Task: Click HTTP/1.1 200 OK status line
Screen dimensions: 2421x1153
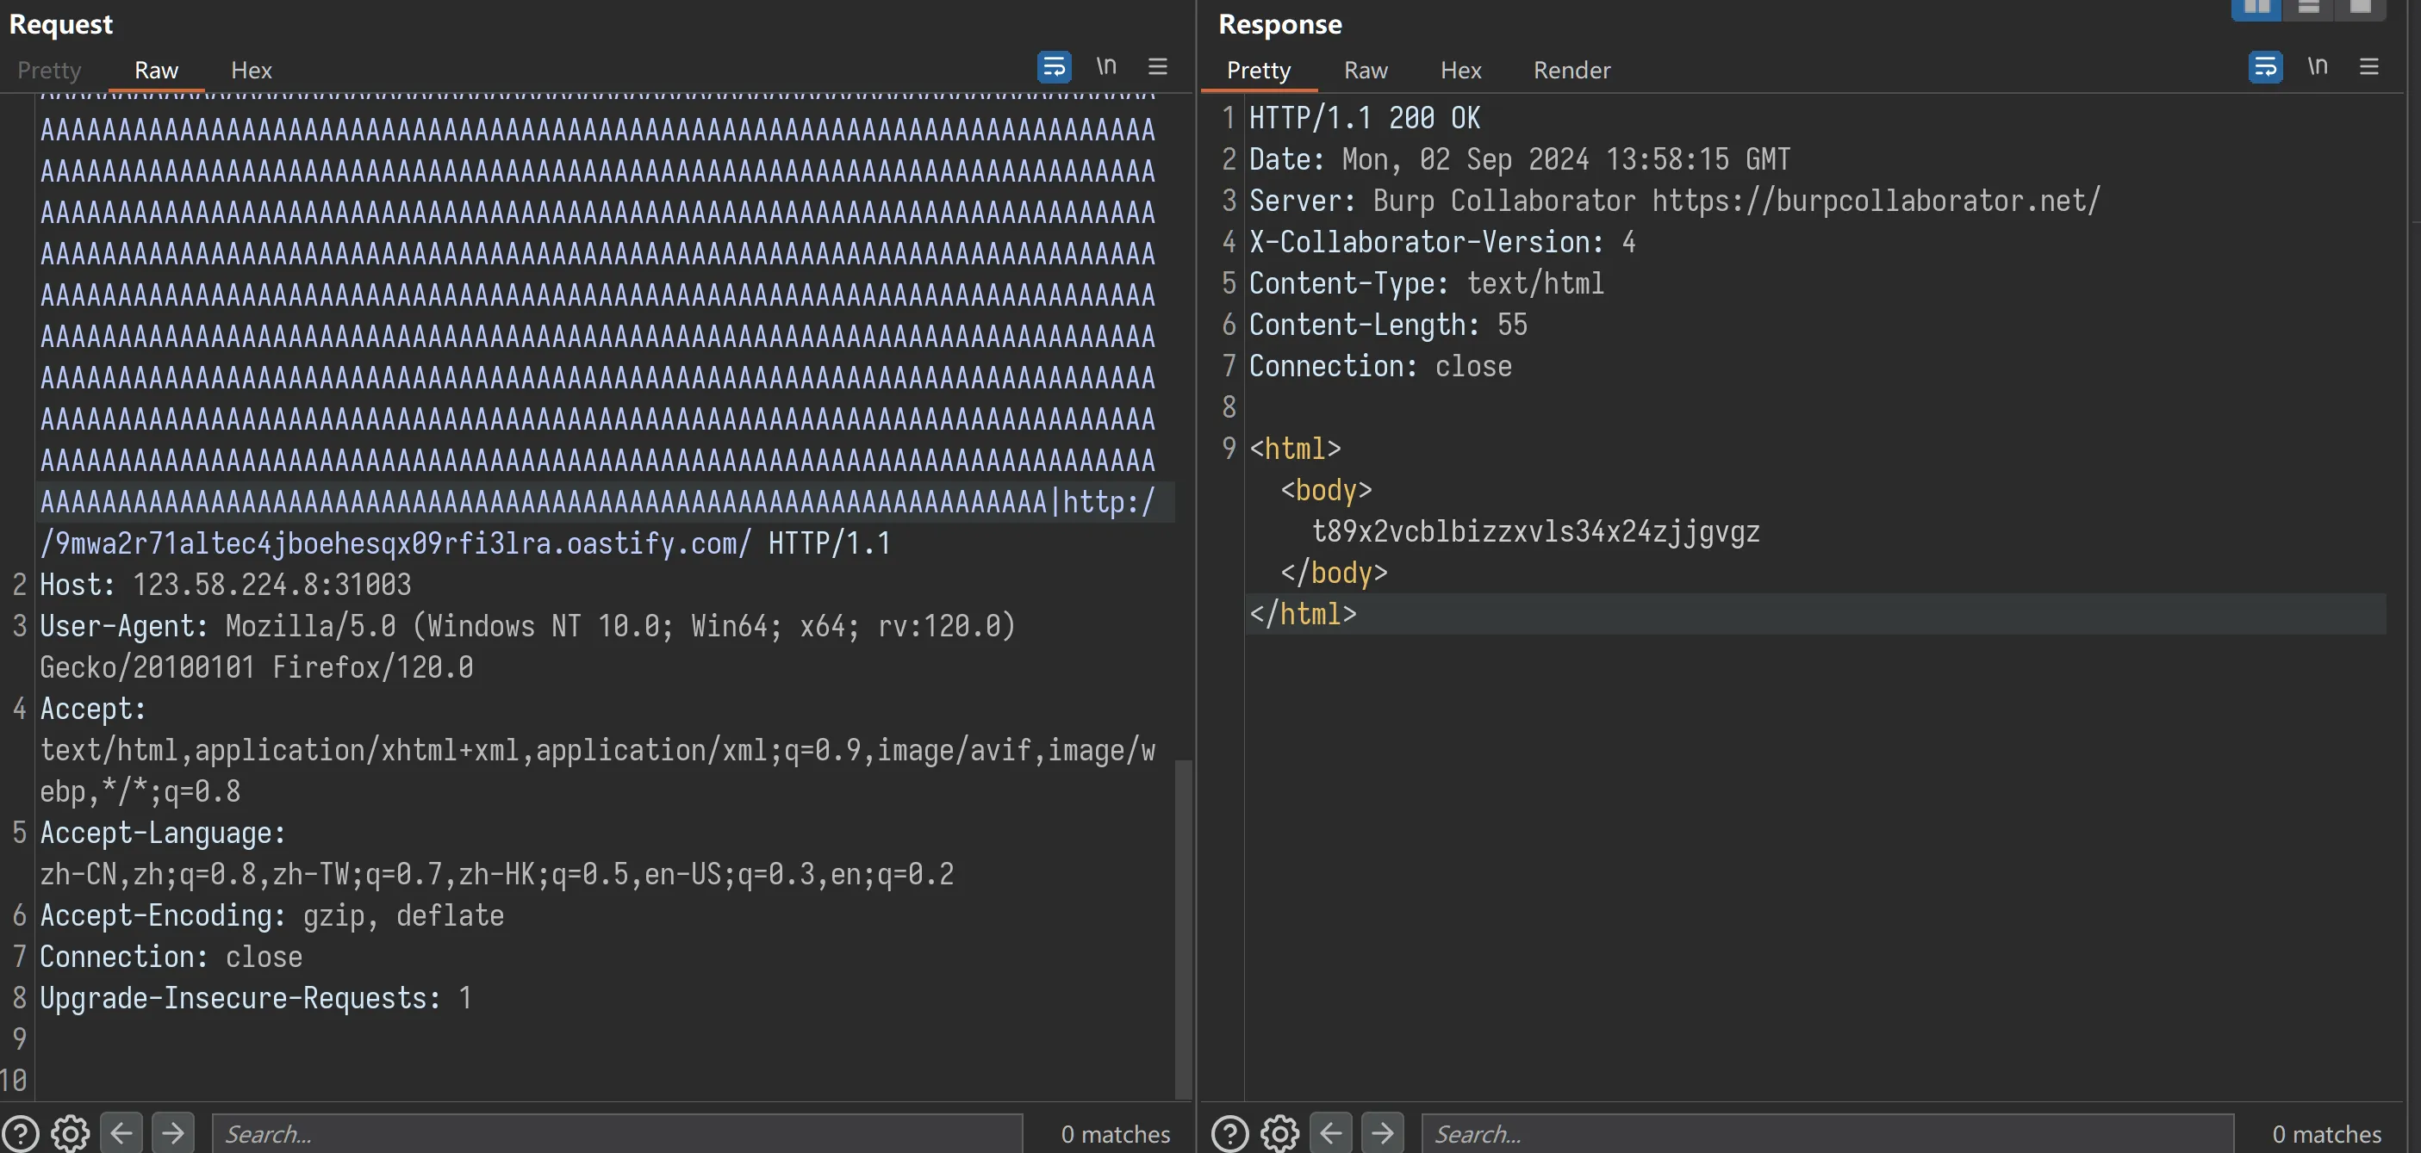Action: tap(1365, 117)
